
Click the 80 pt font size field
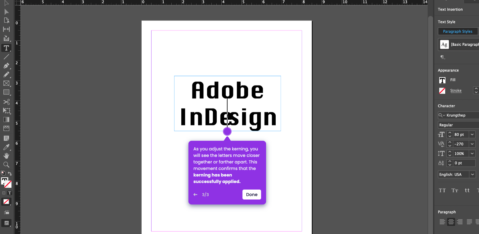pyautogui.click(x=461, y=135)
